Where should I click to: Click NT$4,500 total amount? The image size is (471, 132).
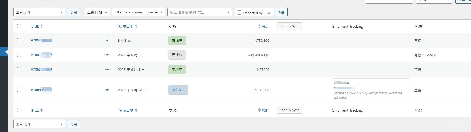pos(262,90)
